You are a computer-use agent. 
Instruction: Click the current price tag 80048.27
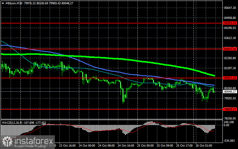230,92
